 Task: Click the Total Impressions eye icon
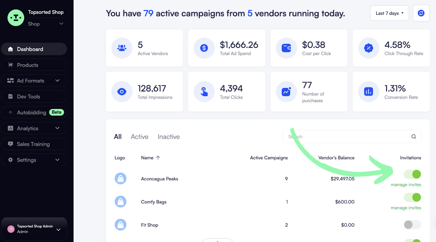coord(122,92)
